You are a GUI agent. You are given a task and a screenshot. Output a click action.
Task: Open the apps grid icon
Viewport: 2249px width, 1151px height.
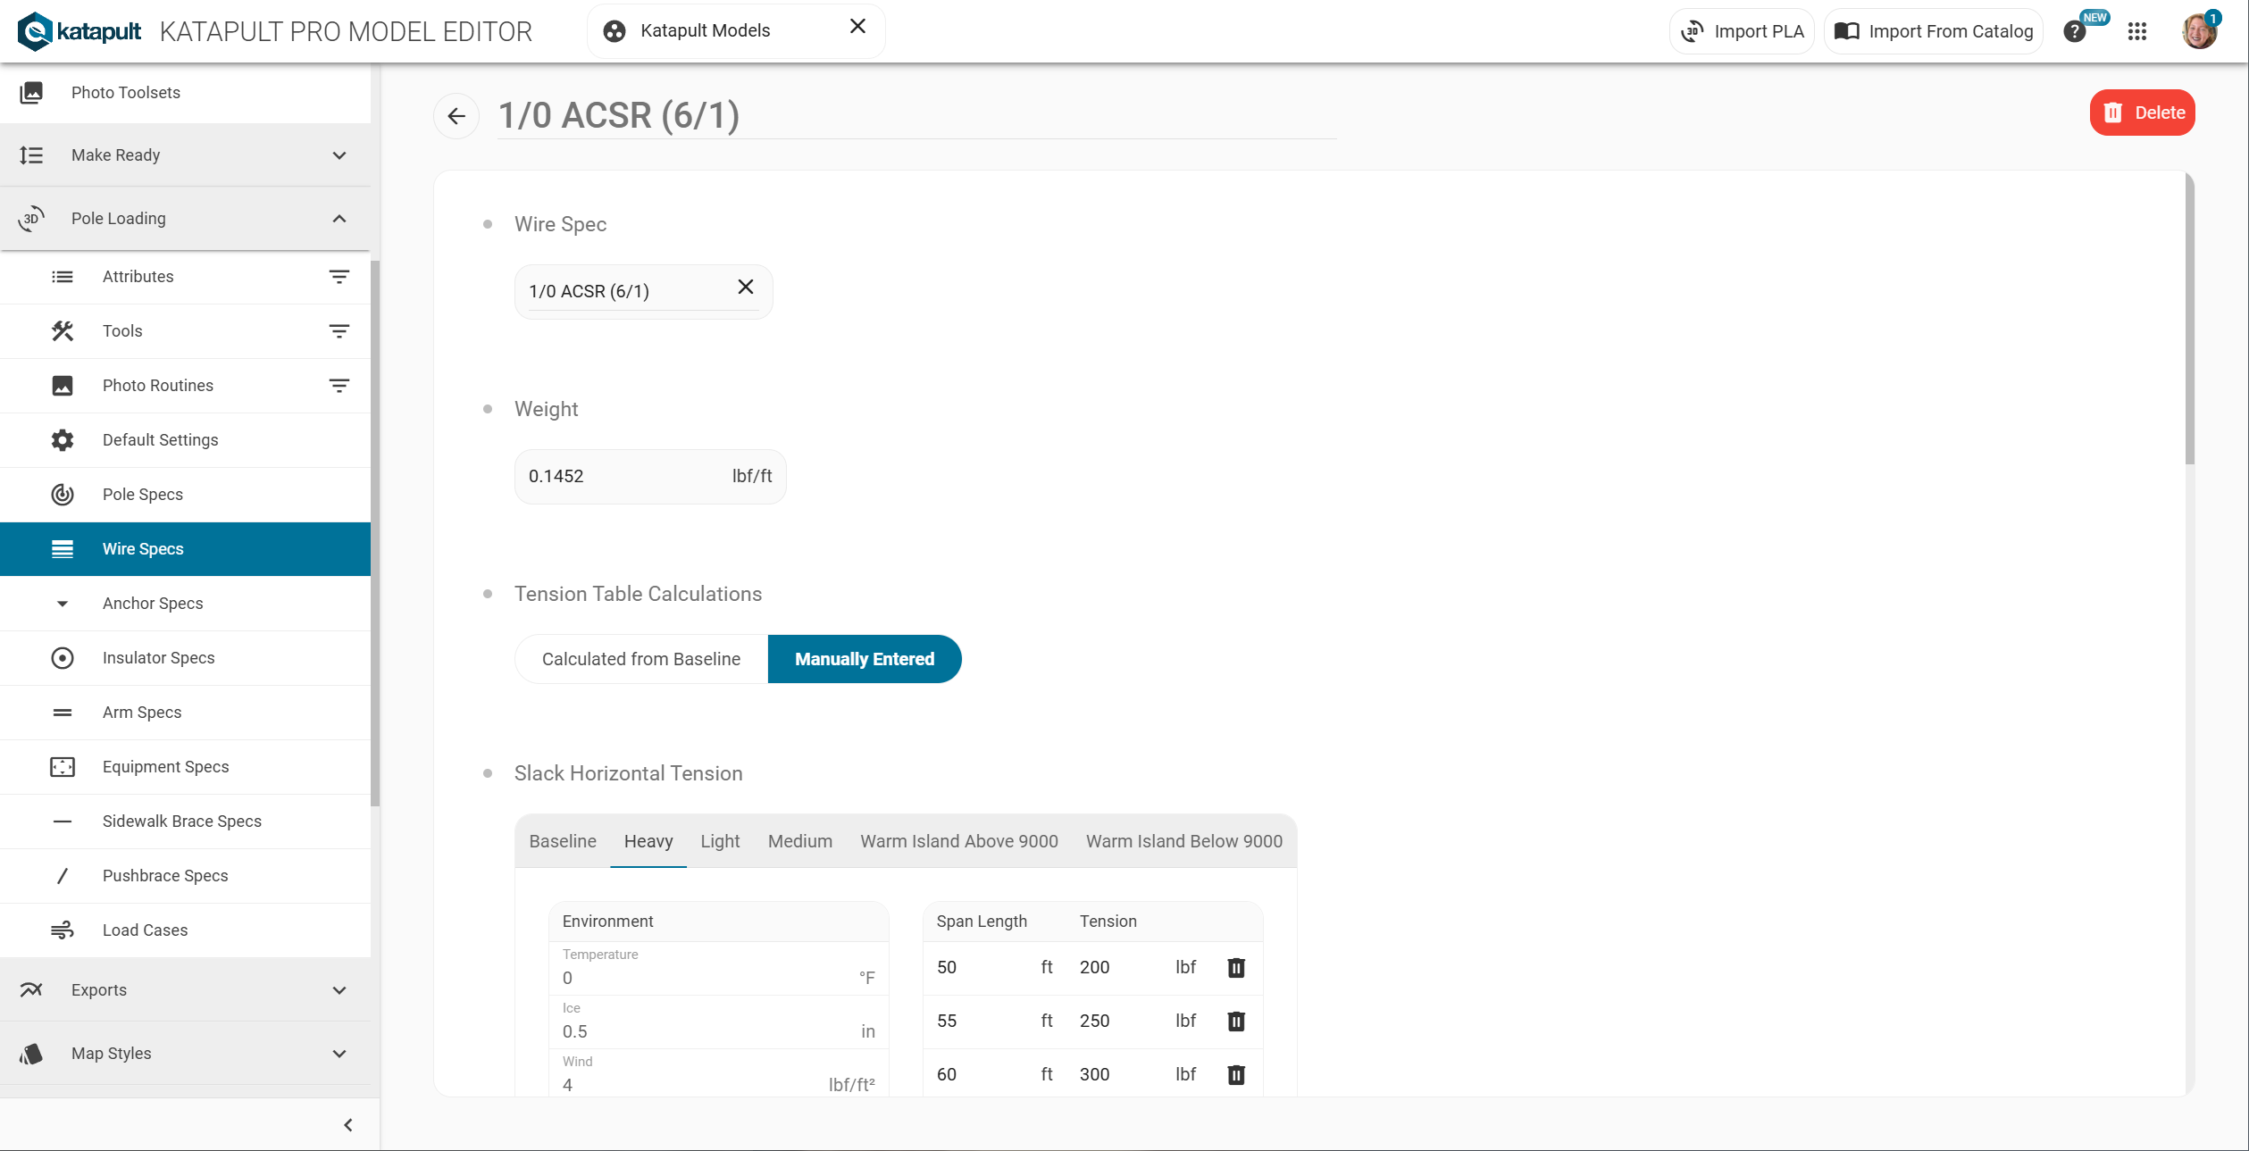(x=2137, y=32)
